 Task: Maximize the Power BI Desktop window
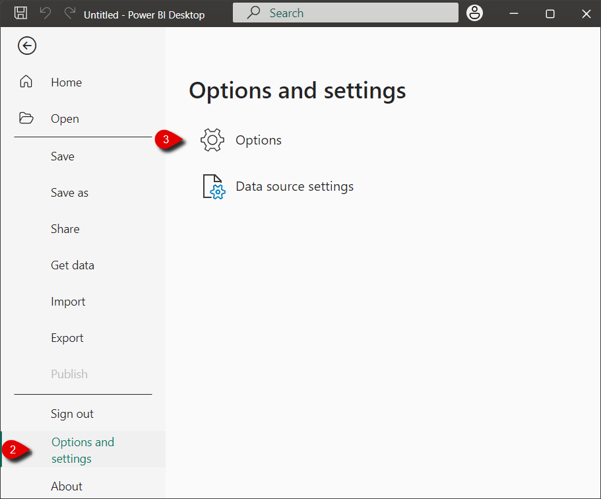pos(550,14)
